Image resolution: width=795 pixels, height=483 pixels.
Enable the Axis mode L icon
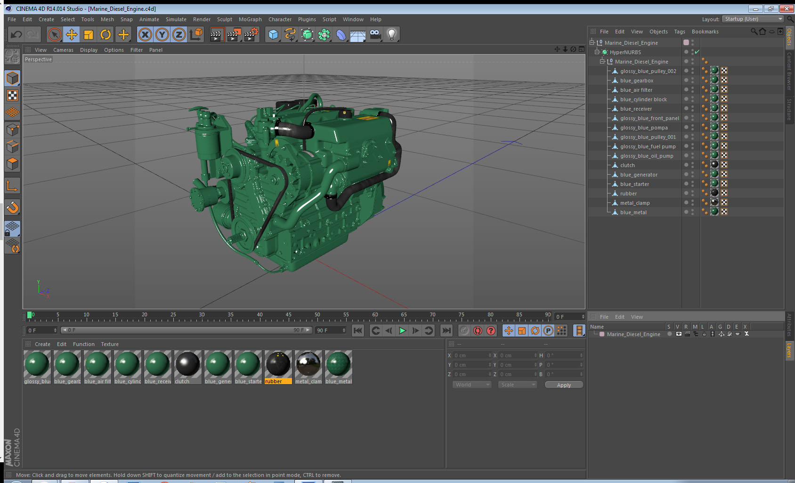point(12,186)
